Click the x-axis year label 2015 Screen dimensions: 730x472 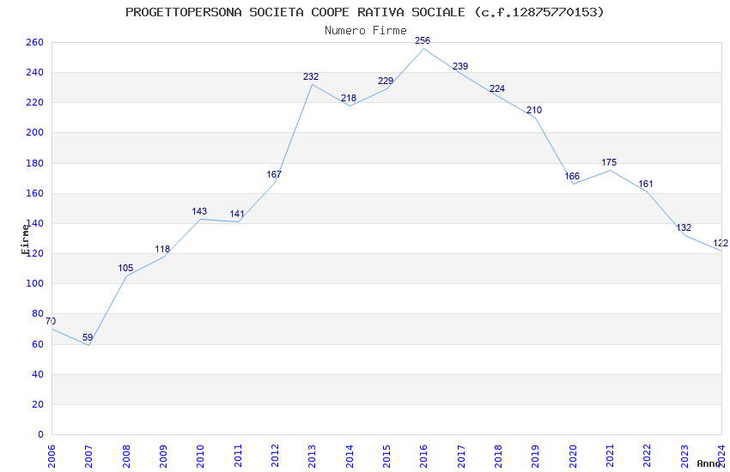coord(386,457)
